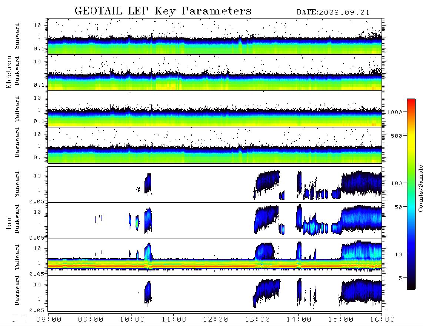Click the Ion Tailward spectrogram panel

215,257
